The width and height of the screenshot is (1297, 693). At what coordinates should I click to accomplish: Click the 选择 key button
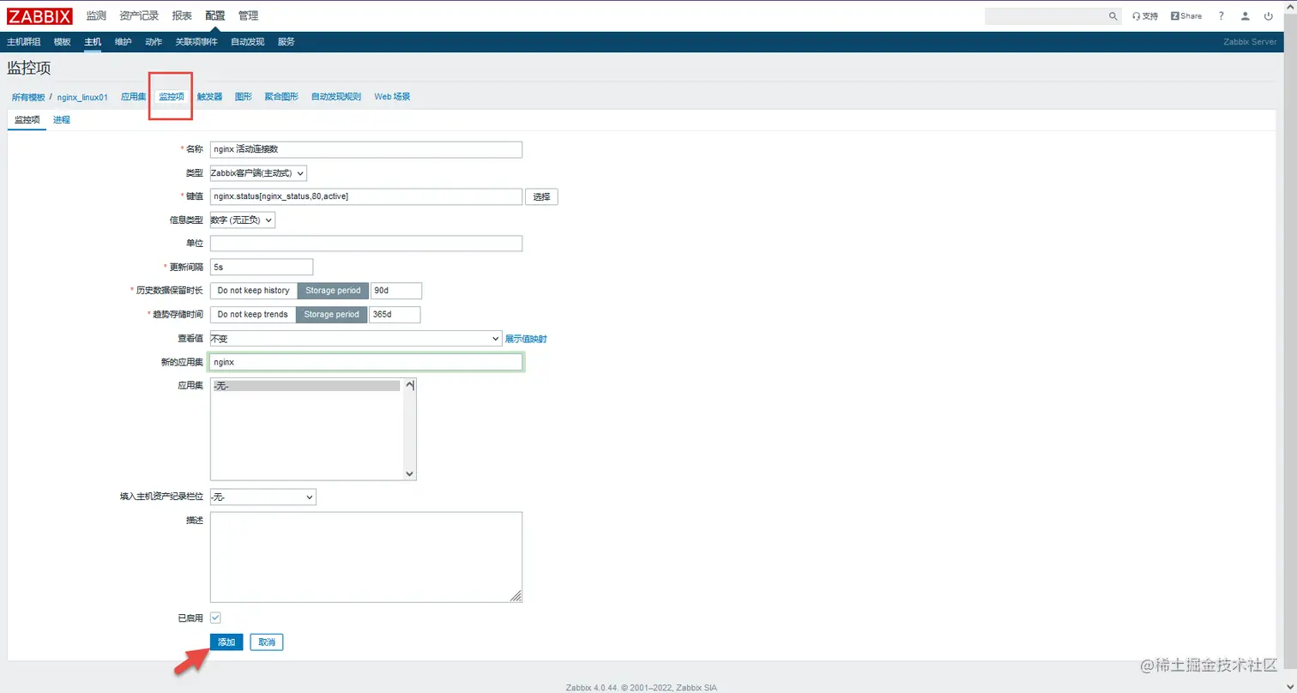pos(541,196)
